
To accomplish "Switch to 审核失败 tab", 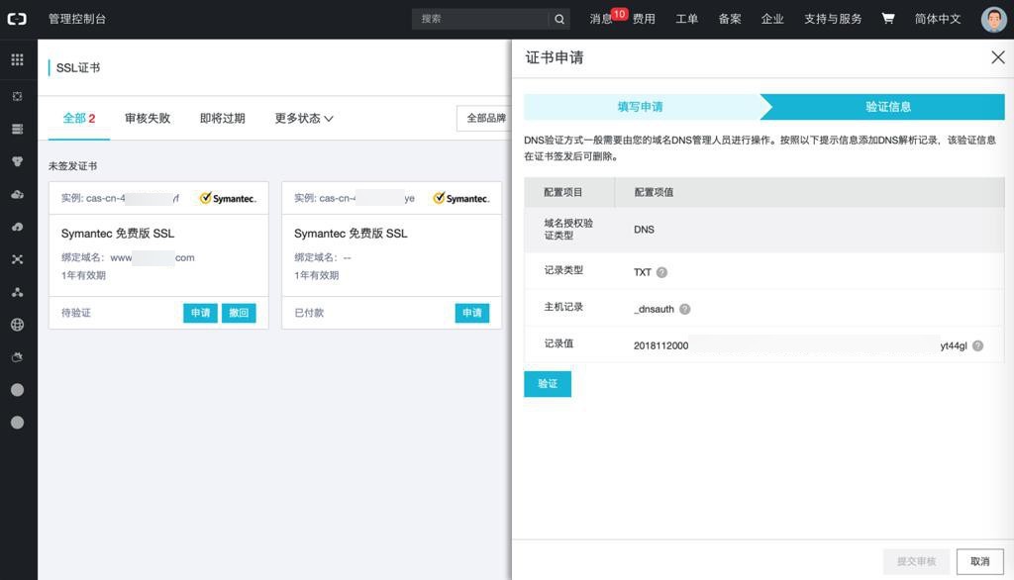I will click(148, 119).
